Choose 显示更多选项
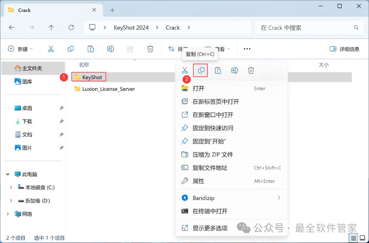369x243 pixels. (x=231, y=228)
